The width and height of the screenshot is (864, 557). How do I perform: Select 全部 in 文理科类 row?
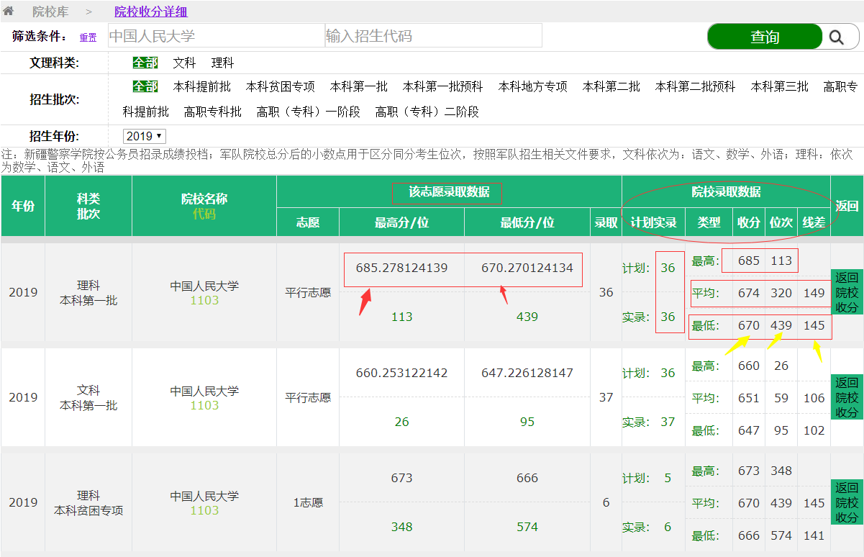pyautogui.click(x=145, y=63)
